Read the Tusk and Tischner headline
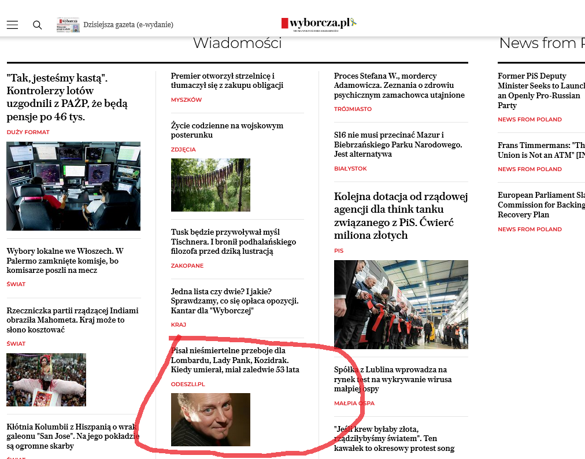Screen dimensions: 585x459 coord(234,242)
